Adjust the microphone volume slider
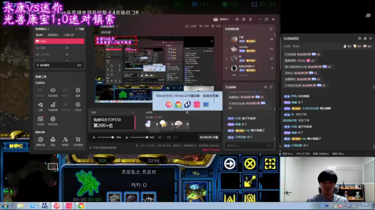 point(106,137)
